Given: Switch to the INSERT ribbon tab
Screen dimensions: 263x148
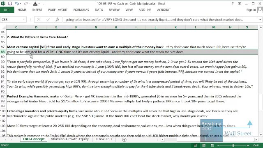Looking at the screenshot, I should (x=37, y=10).
